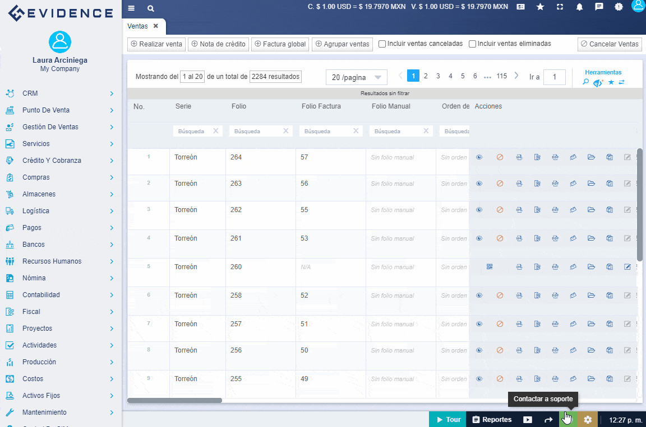Go to results page 115
The image size is (646, 427).
point(501,76)
